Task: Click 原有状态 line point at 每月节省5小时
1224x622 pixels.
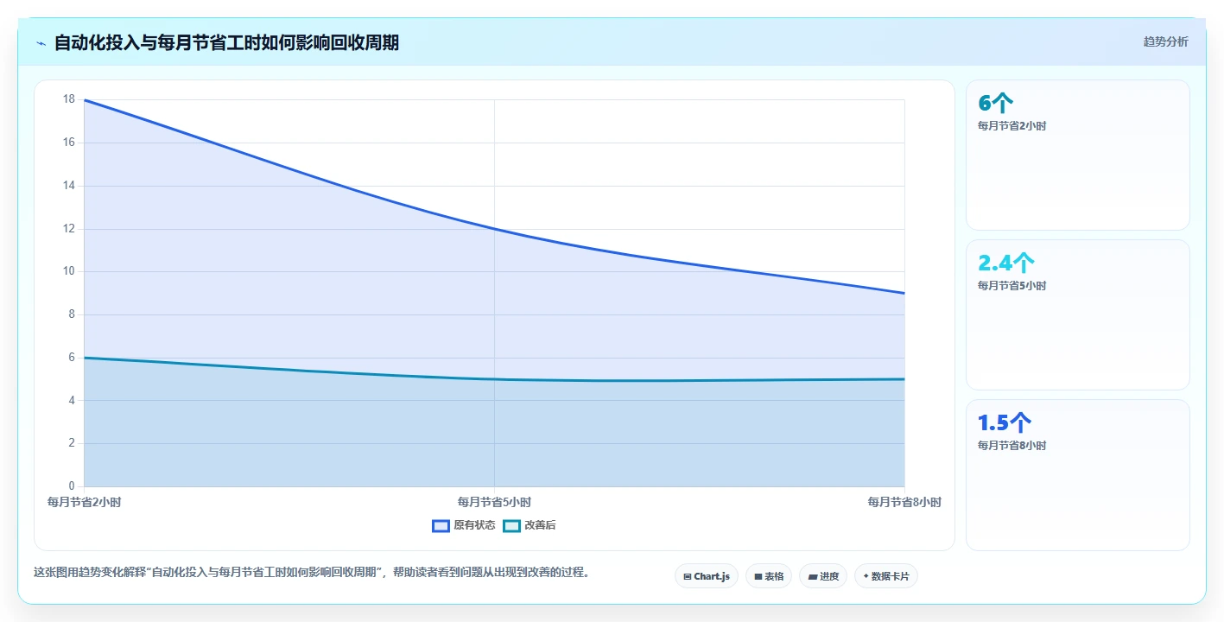Action: [x=494, y=229]
